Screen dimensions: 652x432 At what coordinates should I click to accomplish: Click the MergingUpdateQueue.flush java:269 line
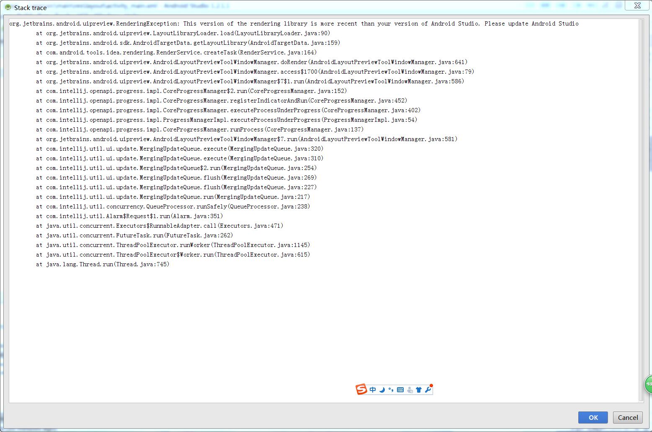[176, 177]
